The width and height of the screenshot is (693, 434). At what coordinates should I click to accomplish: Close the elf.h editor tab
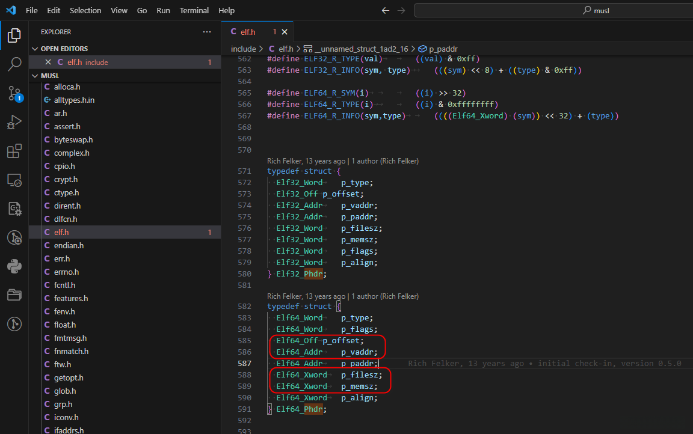pos(285,32)
